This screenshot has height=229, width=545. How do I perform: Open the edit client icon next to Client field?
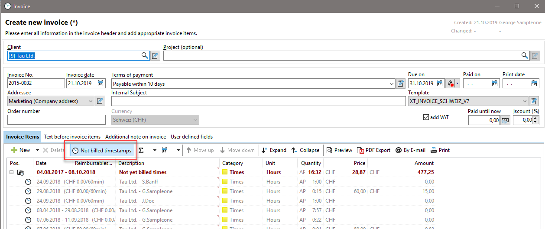click(x=156, y=55)
